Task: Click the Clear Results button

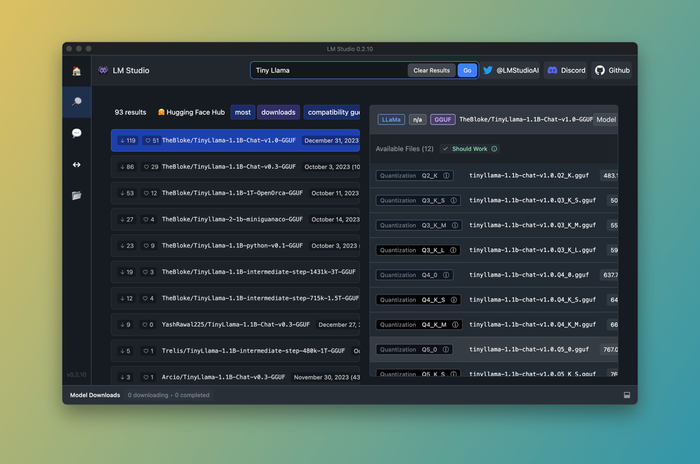Action: tap(431, 70)
